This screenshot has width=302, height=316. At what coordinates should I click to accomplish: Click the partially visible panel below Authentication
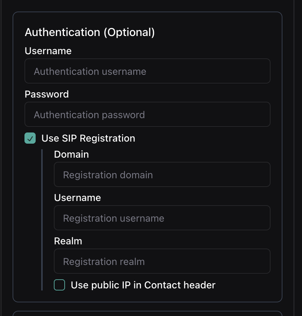pyautogui.click(x=147, y=313)
